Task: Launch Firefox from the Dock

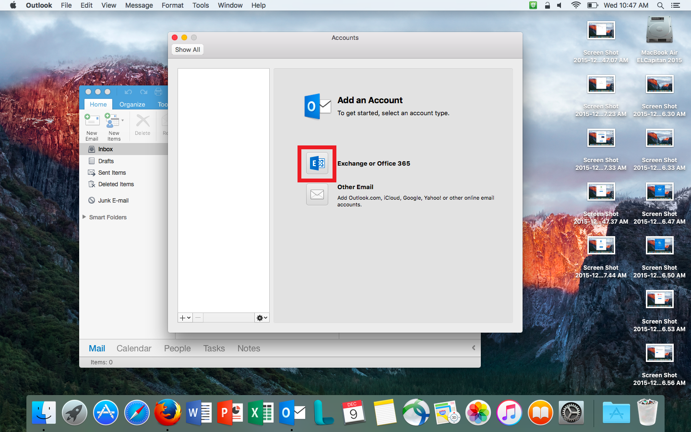Action: click(x=167, y=412)
